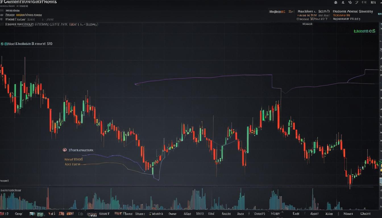Hide the volume indicator pane label
382x218 pixels.
coord(11,190)
